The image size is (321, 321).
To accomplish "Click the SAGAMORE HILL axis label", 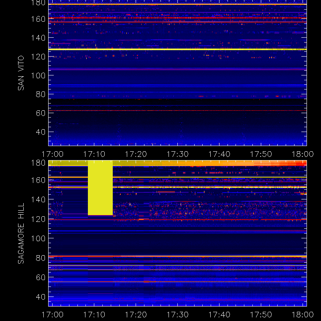I will pyautogui.click(x=21, y=234).
